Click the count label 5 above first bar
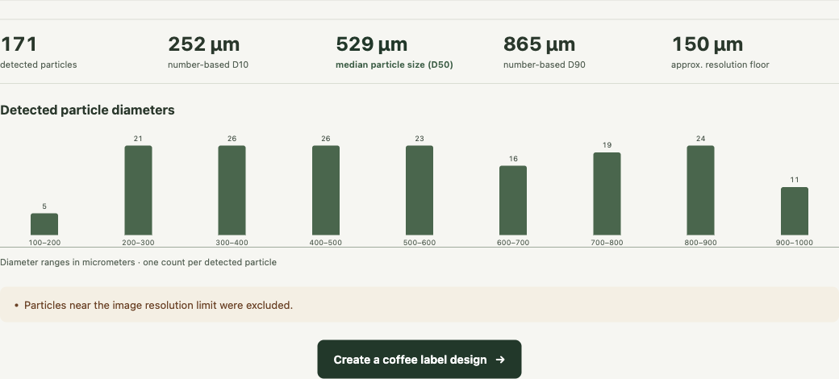The height and width of the screenshot is (379, 839). point(44,206)
